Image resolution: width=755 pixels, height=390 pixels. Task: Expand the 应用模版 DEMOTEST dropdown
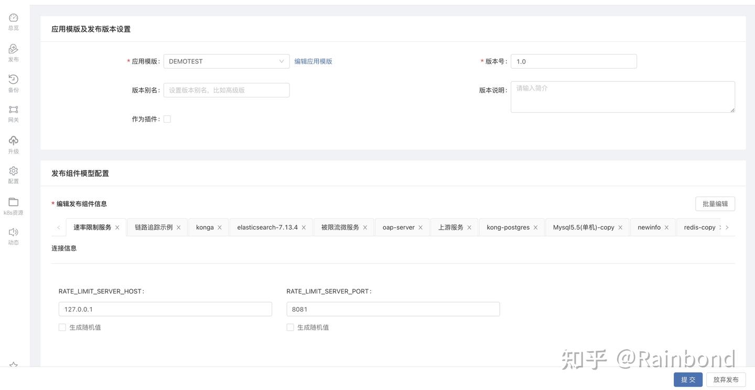226,61
